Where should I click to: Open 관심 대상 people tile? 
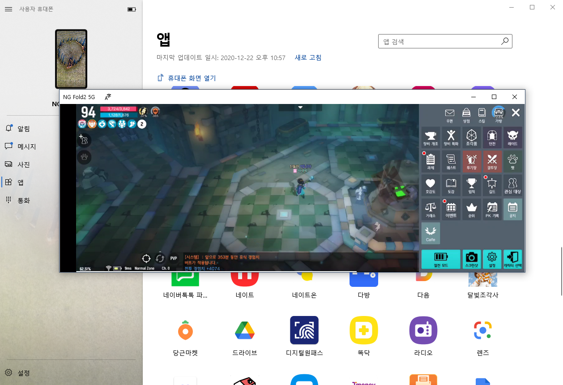pyautogui.click(x=513, y=186)
